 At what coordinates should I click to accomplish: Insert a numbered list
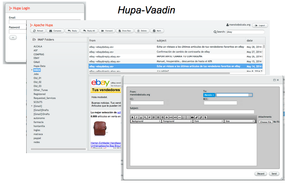[x=184, y=117]
